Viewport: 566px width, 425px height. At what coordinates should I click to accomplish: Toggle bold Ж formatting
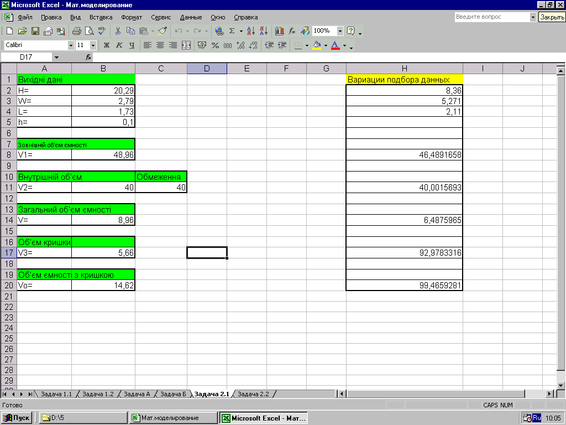(x=107, y=45)
